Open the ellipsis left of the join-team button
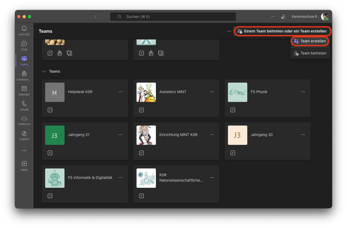Image resolution: width=347 pixels, height=228 pixels. click(x=229, y=31)
